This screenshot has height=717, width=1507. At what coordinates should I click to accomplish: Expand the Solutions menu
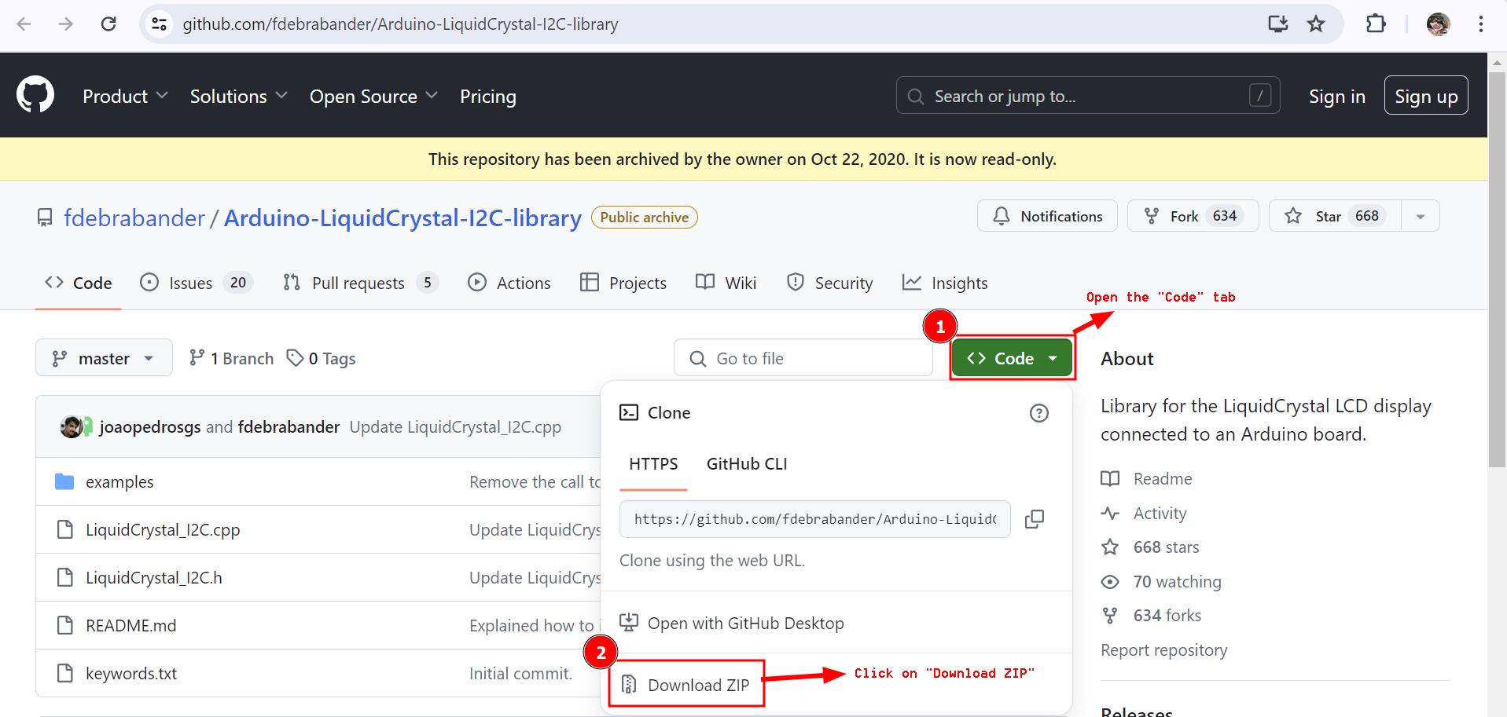(x=238, y=96)
